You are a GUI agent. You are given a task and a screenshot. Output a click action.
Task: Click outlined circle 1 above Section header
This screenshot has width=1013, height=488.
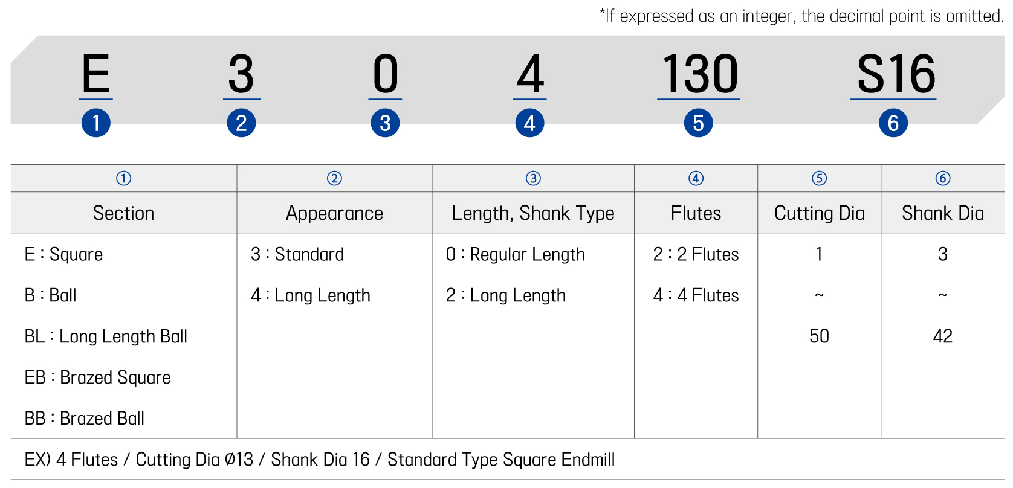coord(123,178)
